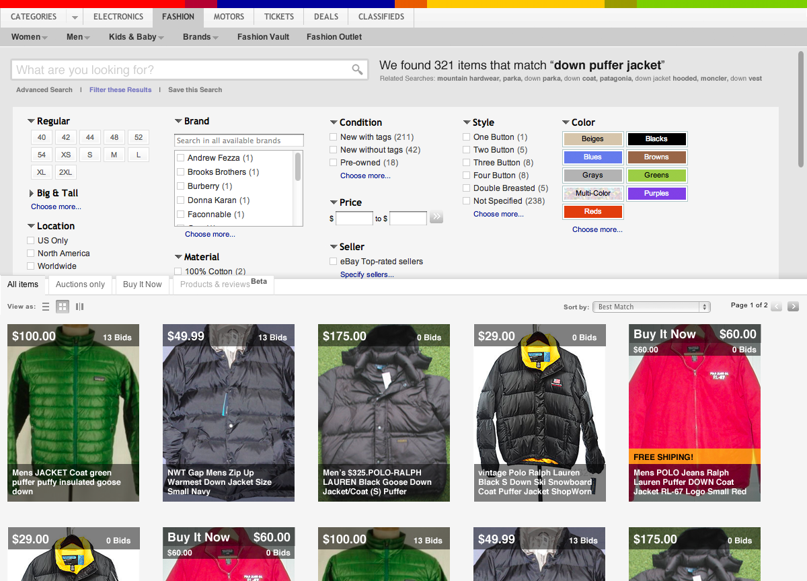Screen dimensions: 807x581
Task: Go to next results page arrow
Action: (x=794, y=307)
